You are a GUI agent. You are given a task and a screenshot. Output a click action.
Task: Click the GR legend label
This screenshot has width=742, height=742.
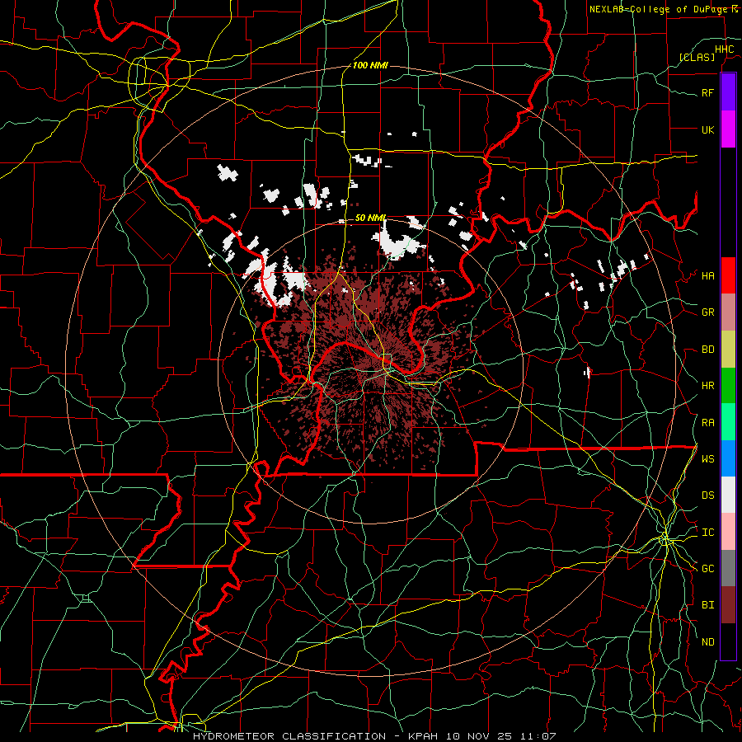tap(708, 312)
